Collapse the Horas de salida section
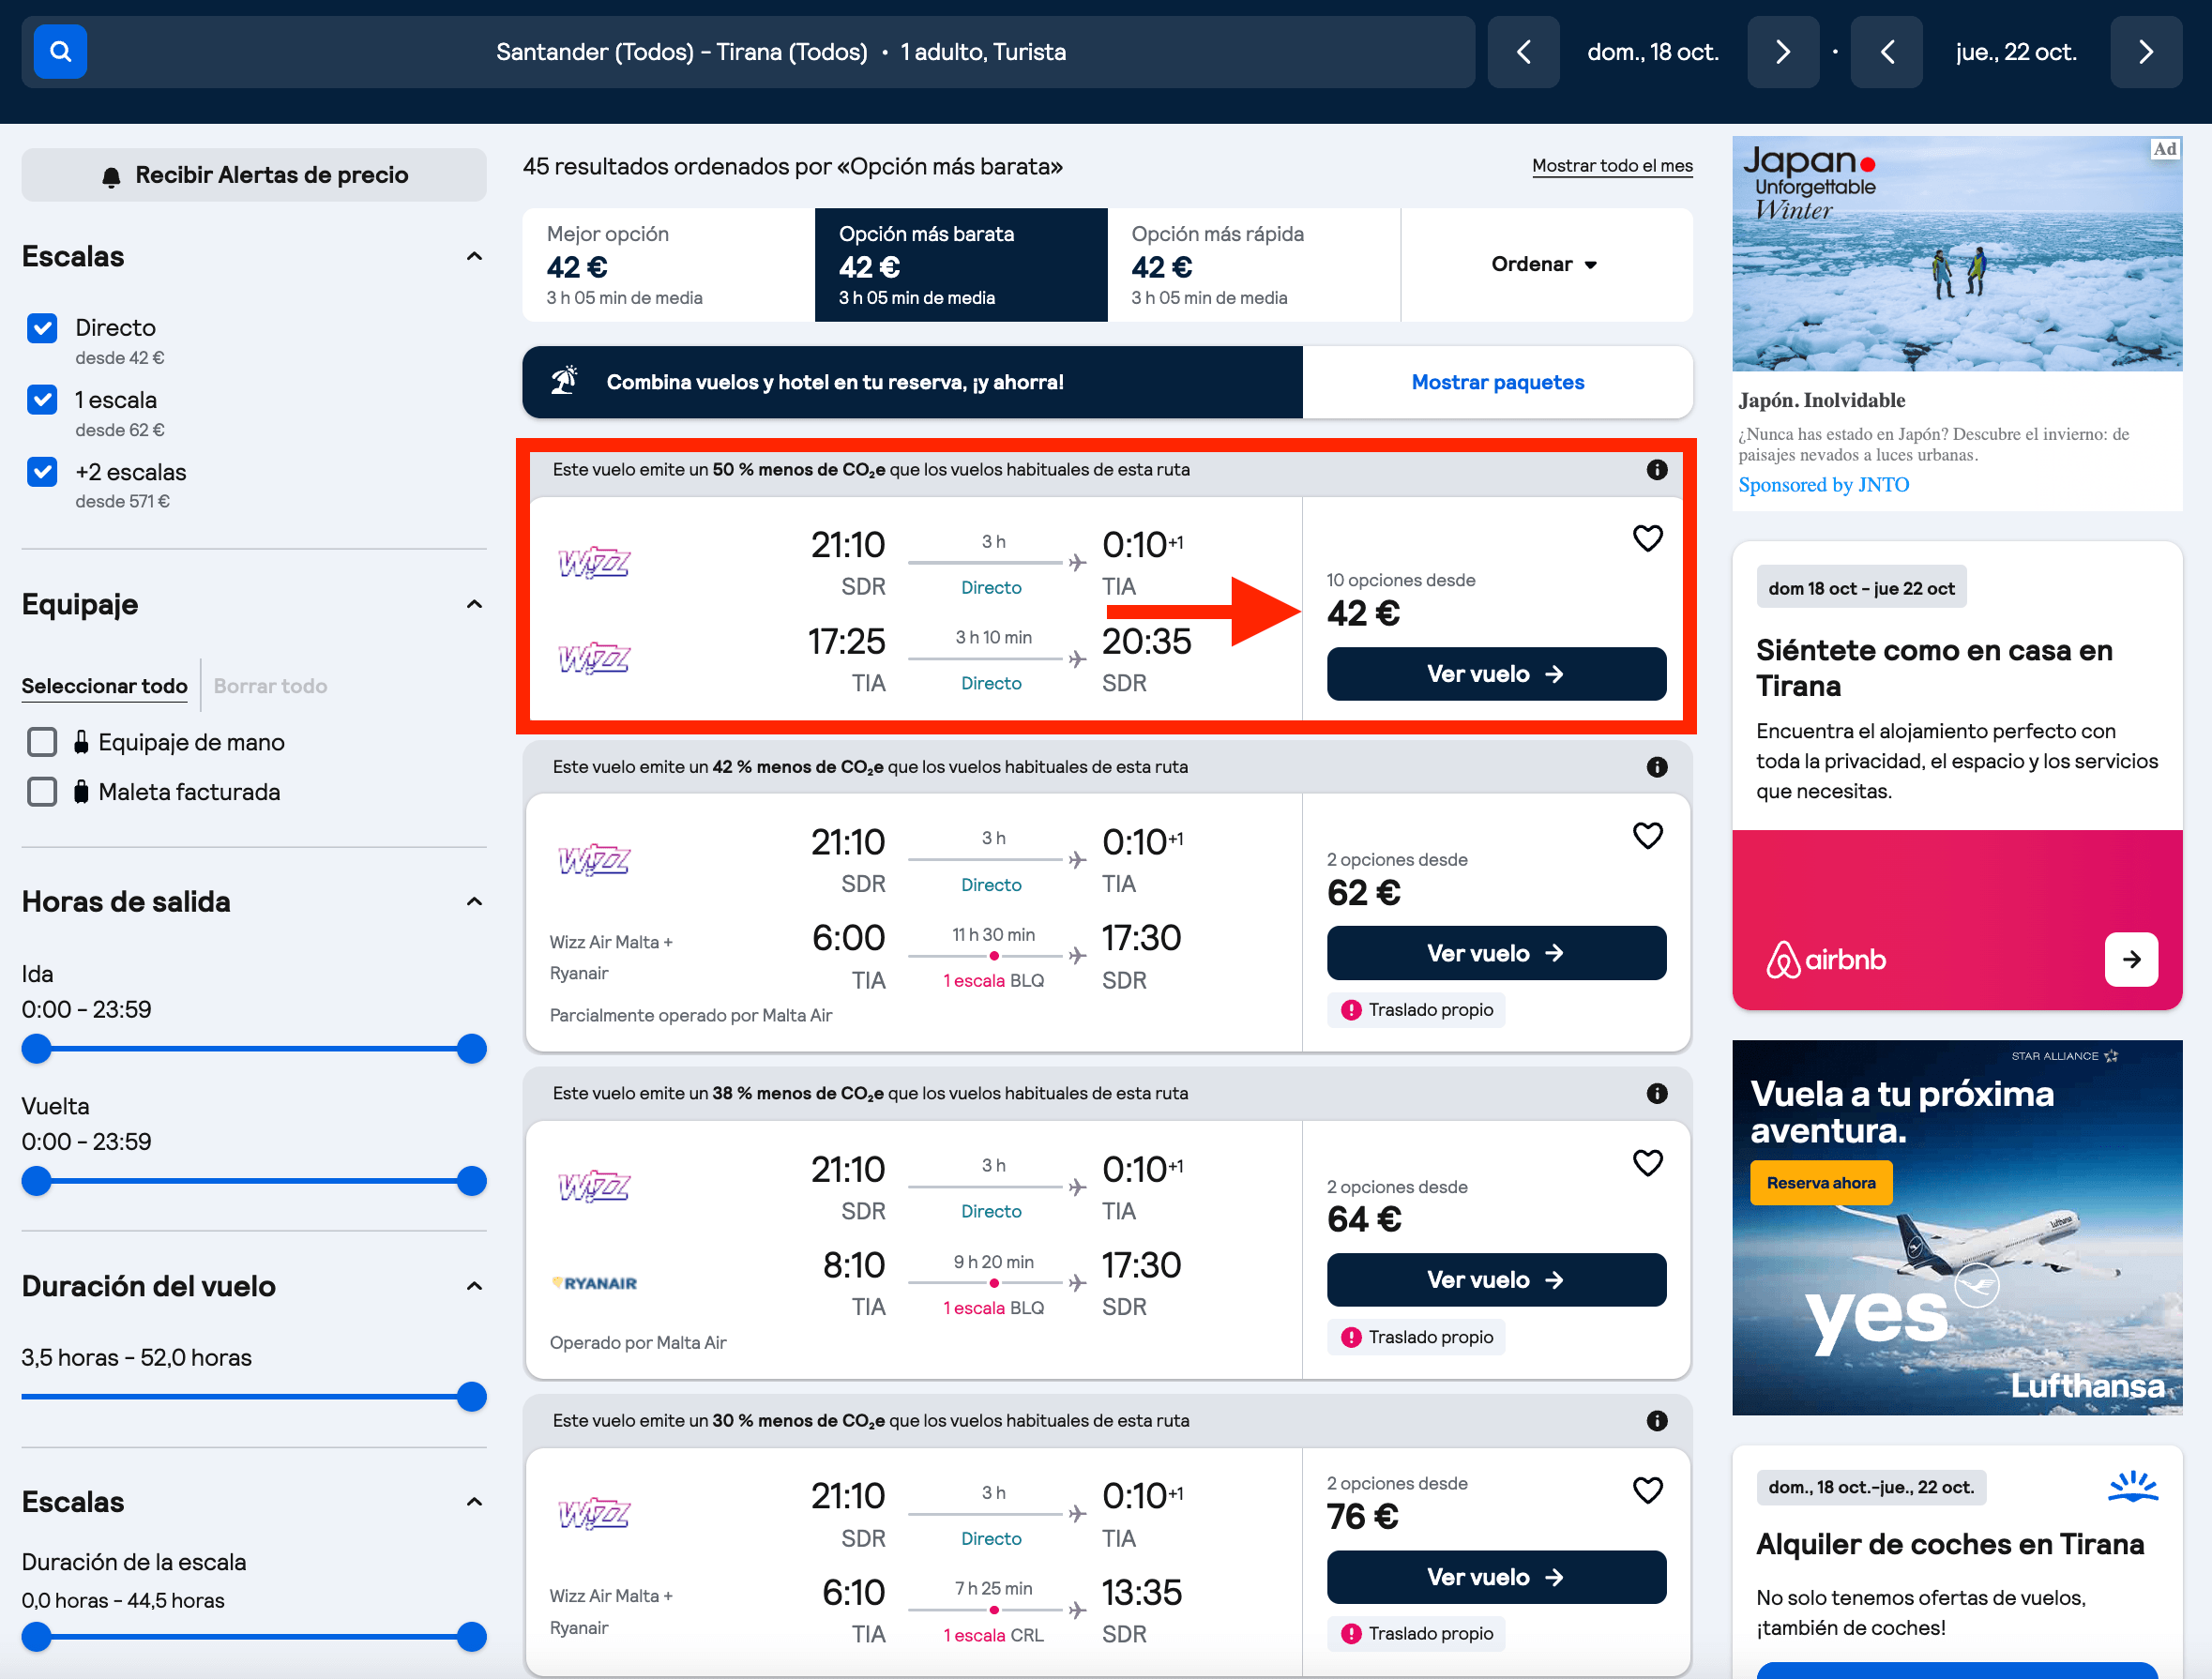This screenshot has height=1679, width=2212. click(474, 902)
